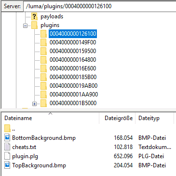Expand the 00040000001B5000 folder node
The height and width of the screenshot is (176, 176).
(34, 104)
